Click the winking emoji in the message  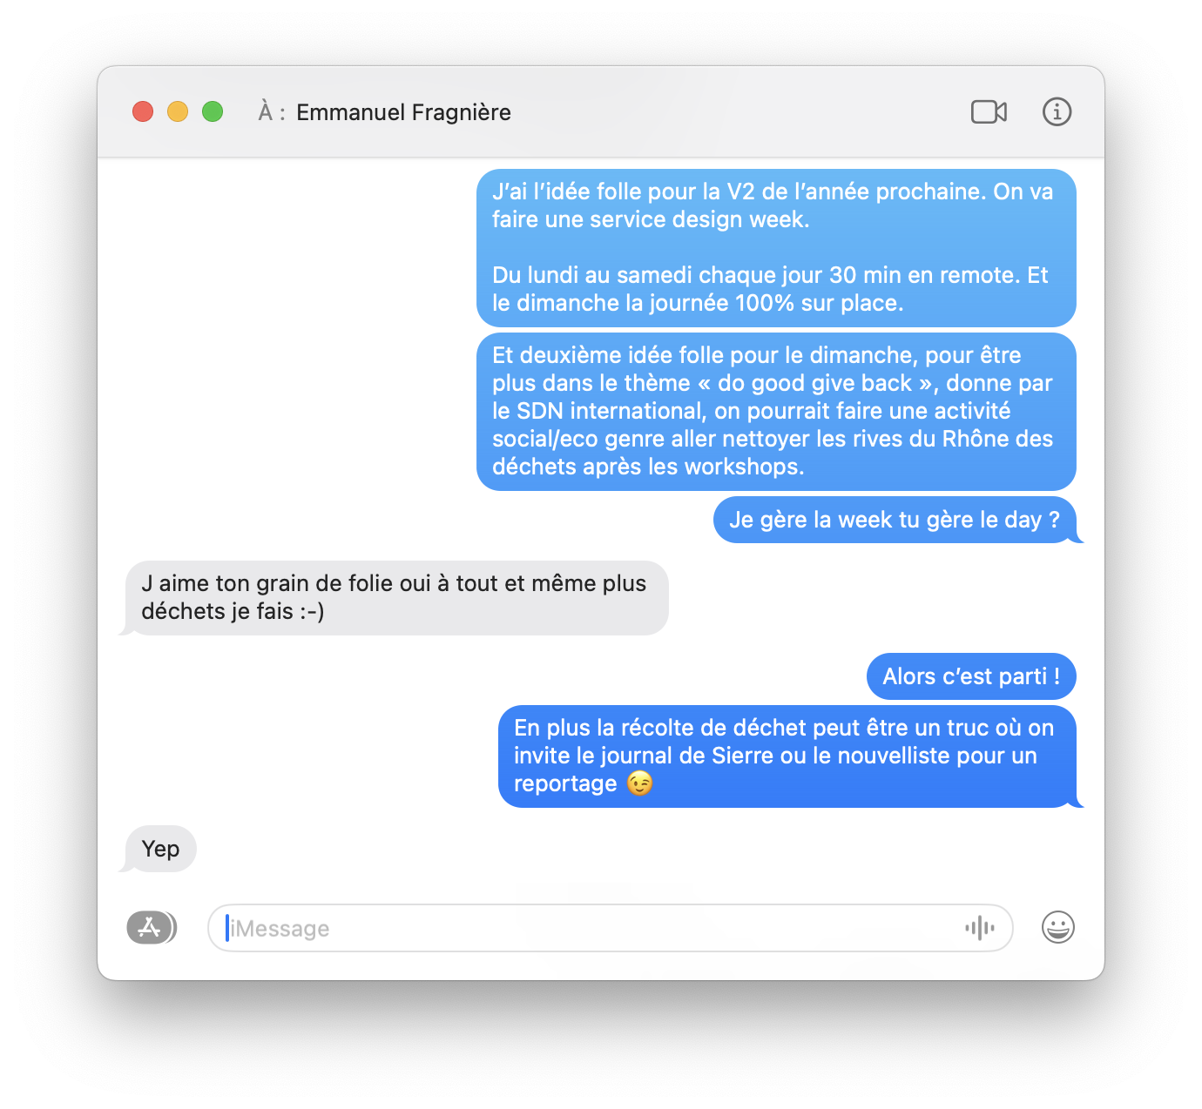(x=640, y=783)
